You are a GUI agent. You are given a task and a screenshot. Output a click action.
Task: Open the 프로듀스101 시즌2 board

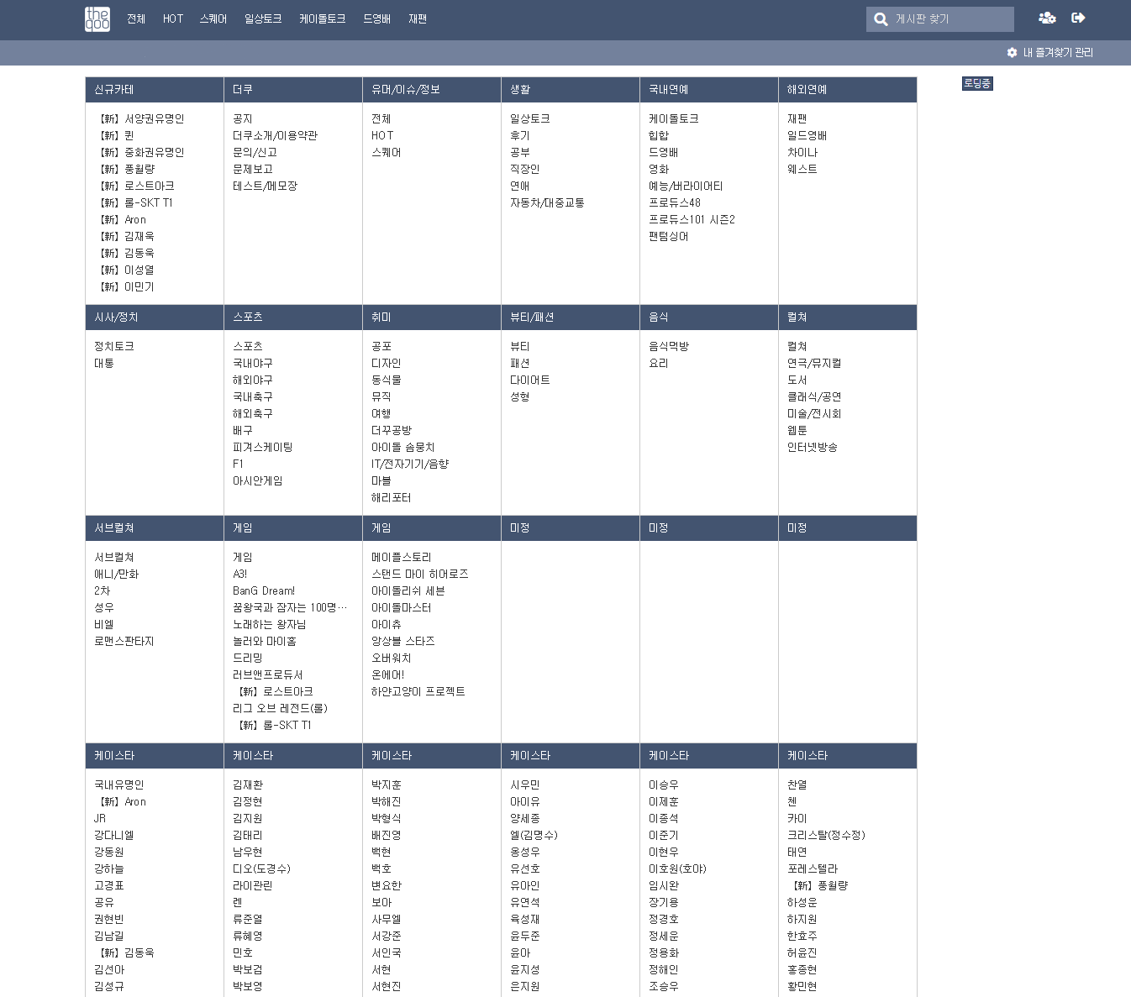692,220
